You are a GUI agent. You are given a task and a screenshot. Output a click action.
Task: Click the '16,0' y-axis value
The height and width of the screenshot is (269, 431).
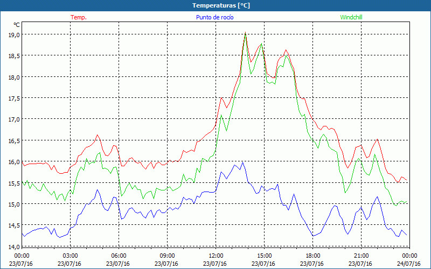click(14, 162)
